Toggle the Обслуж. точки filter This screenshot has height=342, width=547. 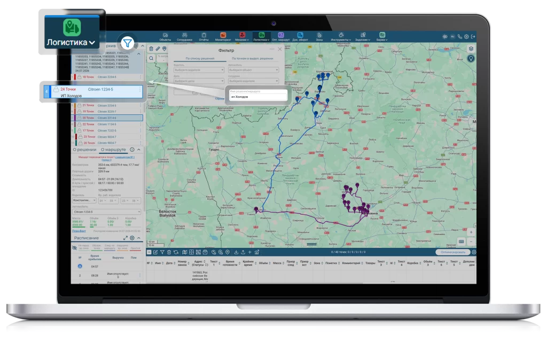click(97, 247)
